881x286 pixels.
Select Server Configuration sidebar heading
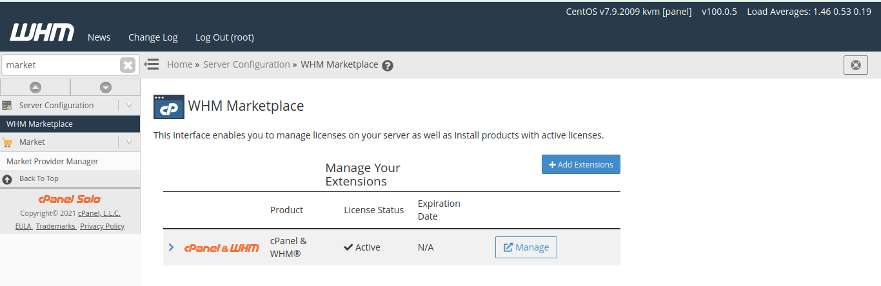point(56,106)
